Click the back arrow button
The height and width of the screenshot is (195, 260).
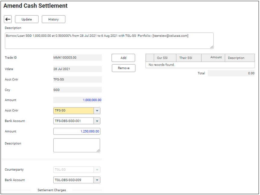[x=8, y=19]
